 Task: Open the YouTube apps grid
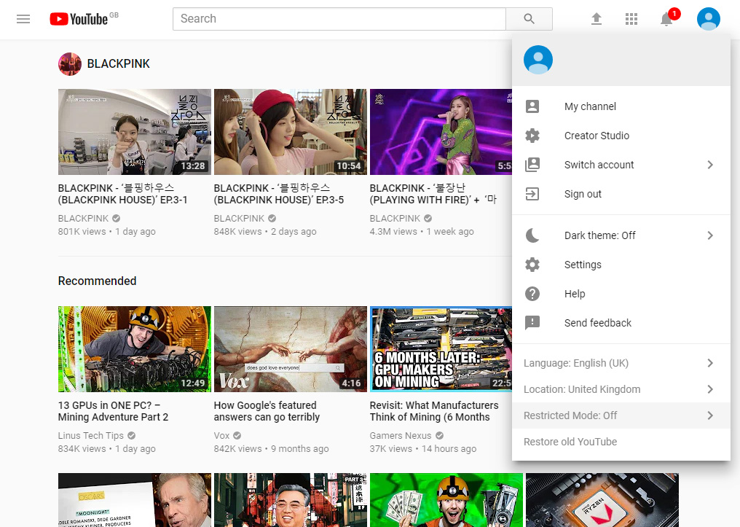coord(631,19)
